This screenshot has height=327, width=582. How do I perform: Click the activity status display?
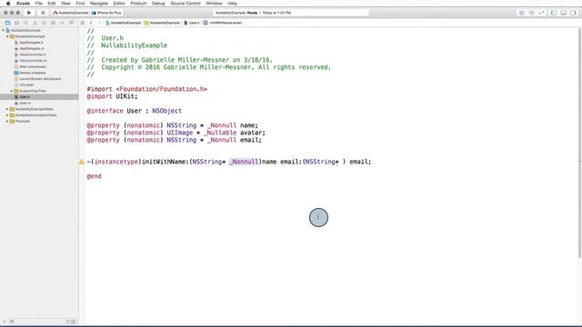(291, 13)
